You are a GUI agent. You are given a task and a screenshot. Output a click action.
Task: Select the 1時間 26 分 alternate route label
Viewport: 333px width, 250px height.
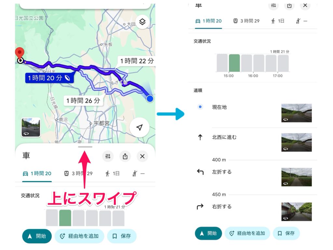point(83,101)
